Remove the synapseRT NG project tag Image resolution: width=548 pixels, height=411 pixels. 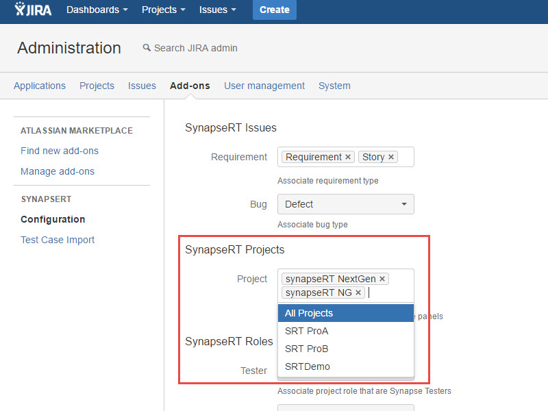point(358,292)
